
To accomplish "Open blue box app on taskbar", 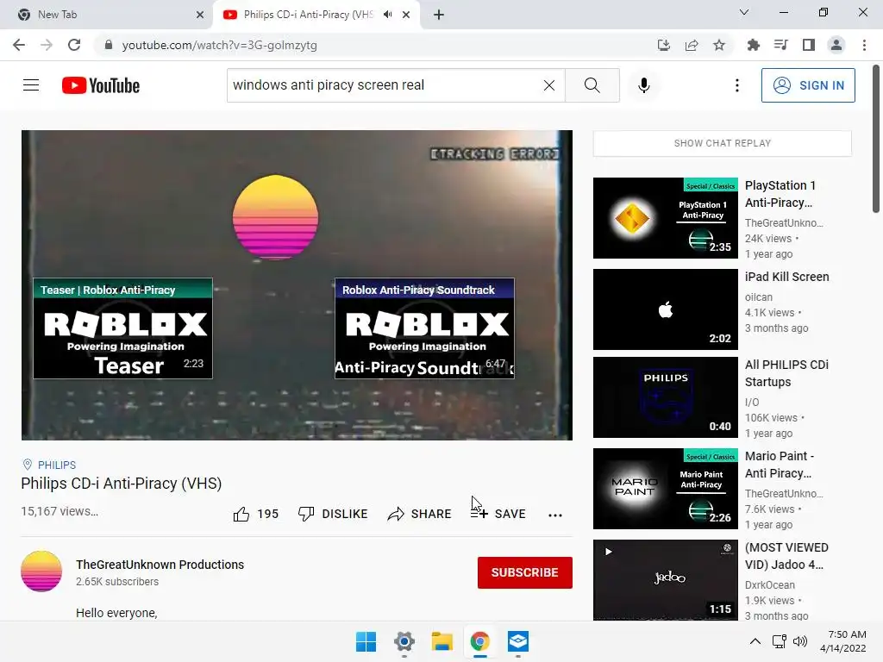I will [x=518, y=641].
